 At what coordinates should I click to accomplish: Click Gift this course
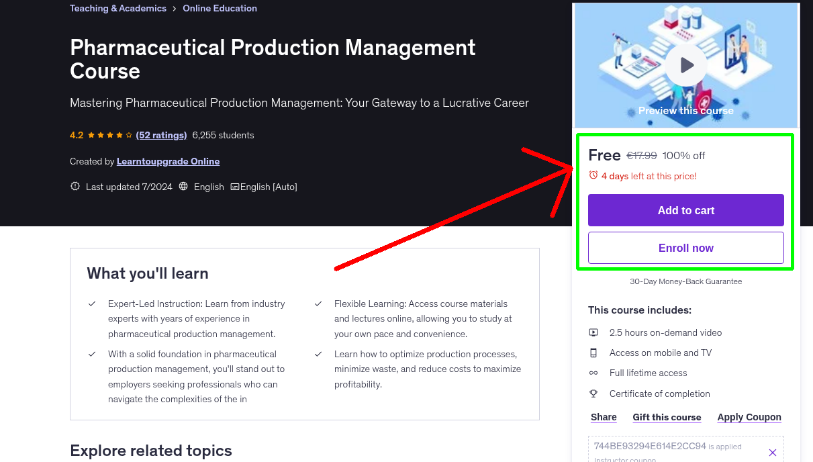point(667,417)
